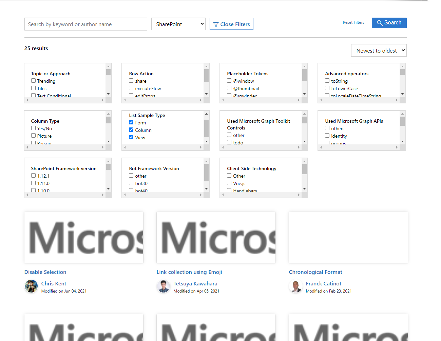Enable the Trending topic filter
441x341 pixels.
[33, 81]
